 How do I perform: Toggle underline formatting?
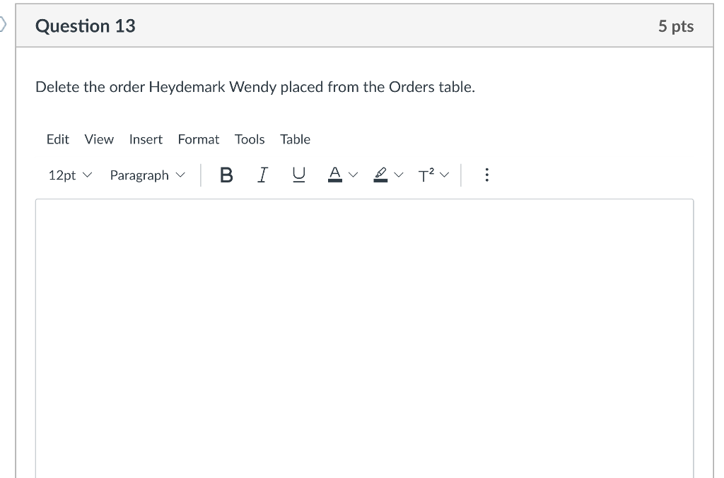coord(298,175)
